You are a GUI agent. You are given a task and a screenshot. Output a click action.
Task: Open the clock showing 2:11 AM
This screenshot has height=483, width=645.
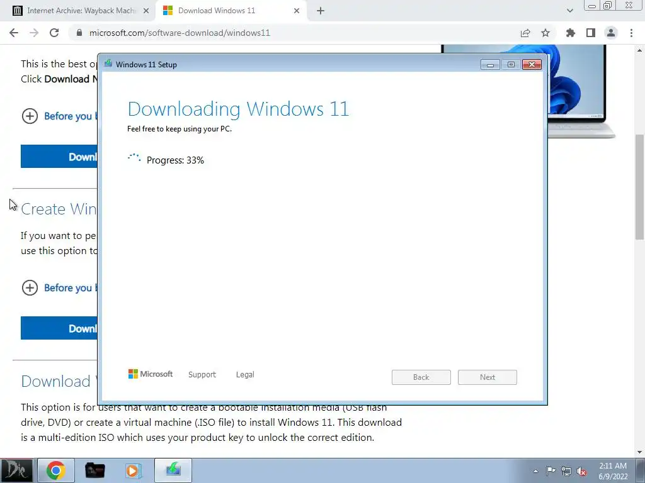coord(613,471)
